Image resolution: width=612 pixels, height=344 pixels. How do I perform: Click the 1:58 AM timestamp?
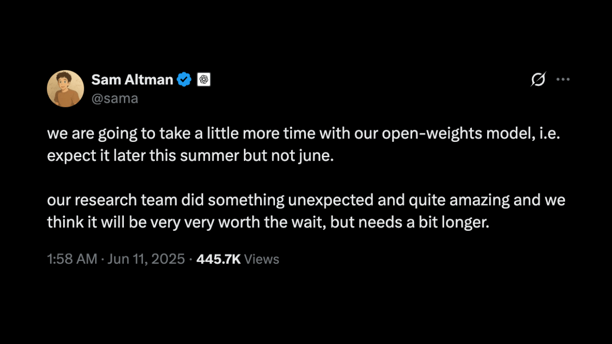72,259
